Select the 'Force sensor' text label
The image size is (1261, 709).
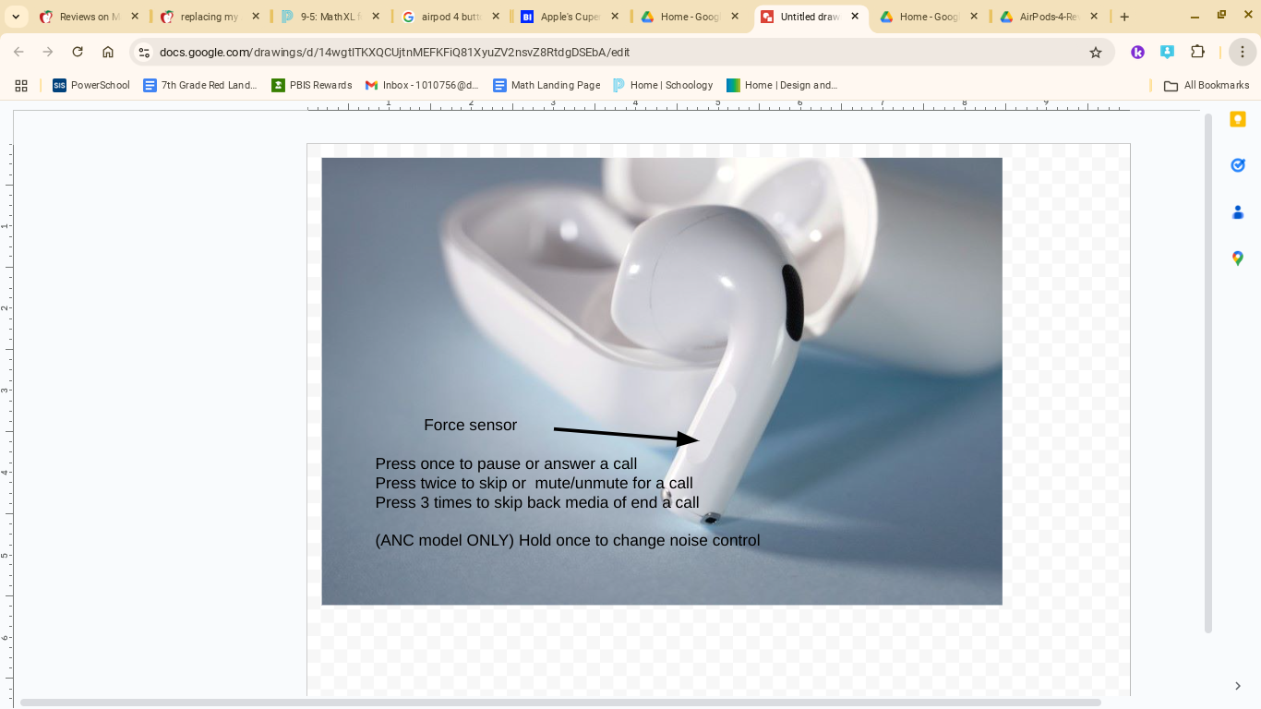(x=471, y=426)
